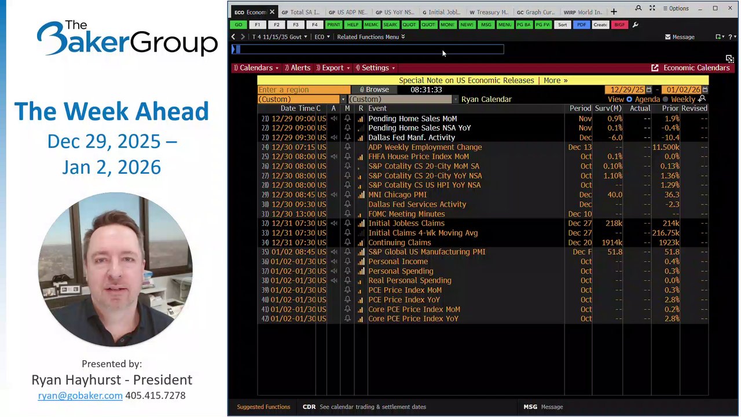
Task: Click the person search icon beside Weekly
Action: coord(702,99)
